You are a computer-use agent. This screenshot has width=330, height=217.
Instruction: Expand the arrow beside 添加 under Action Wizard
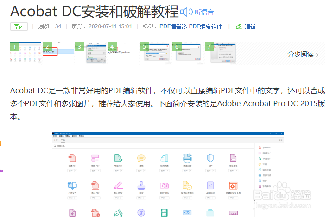[214, 198]
